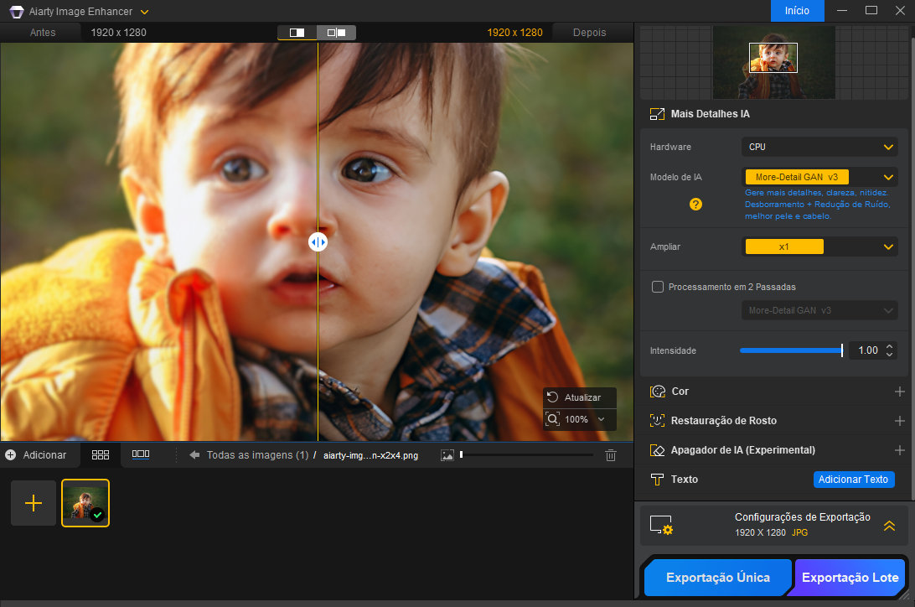Select the filmstrip view icon
The width and height of the screenshot is (915, 607).
pos(141,454)
